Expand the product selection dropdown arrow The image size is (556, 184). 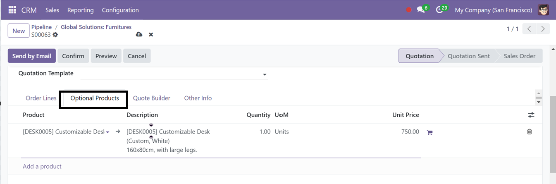(x=107, y=132)
